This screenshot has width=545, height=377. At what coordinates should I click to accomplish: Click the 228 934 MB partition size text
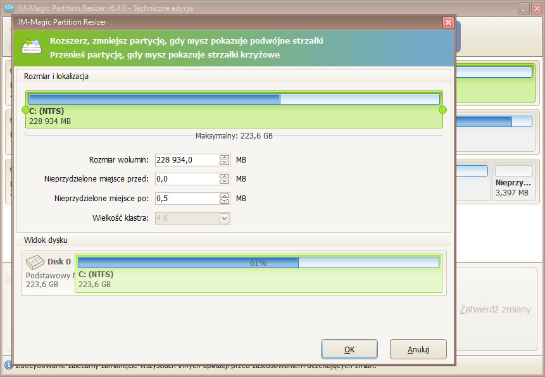pos(50,121)
